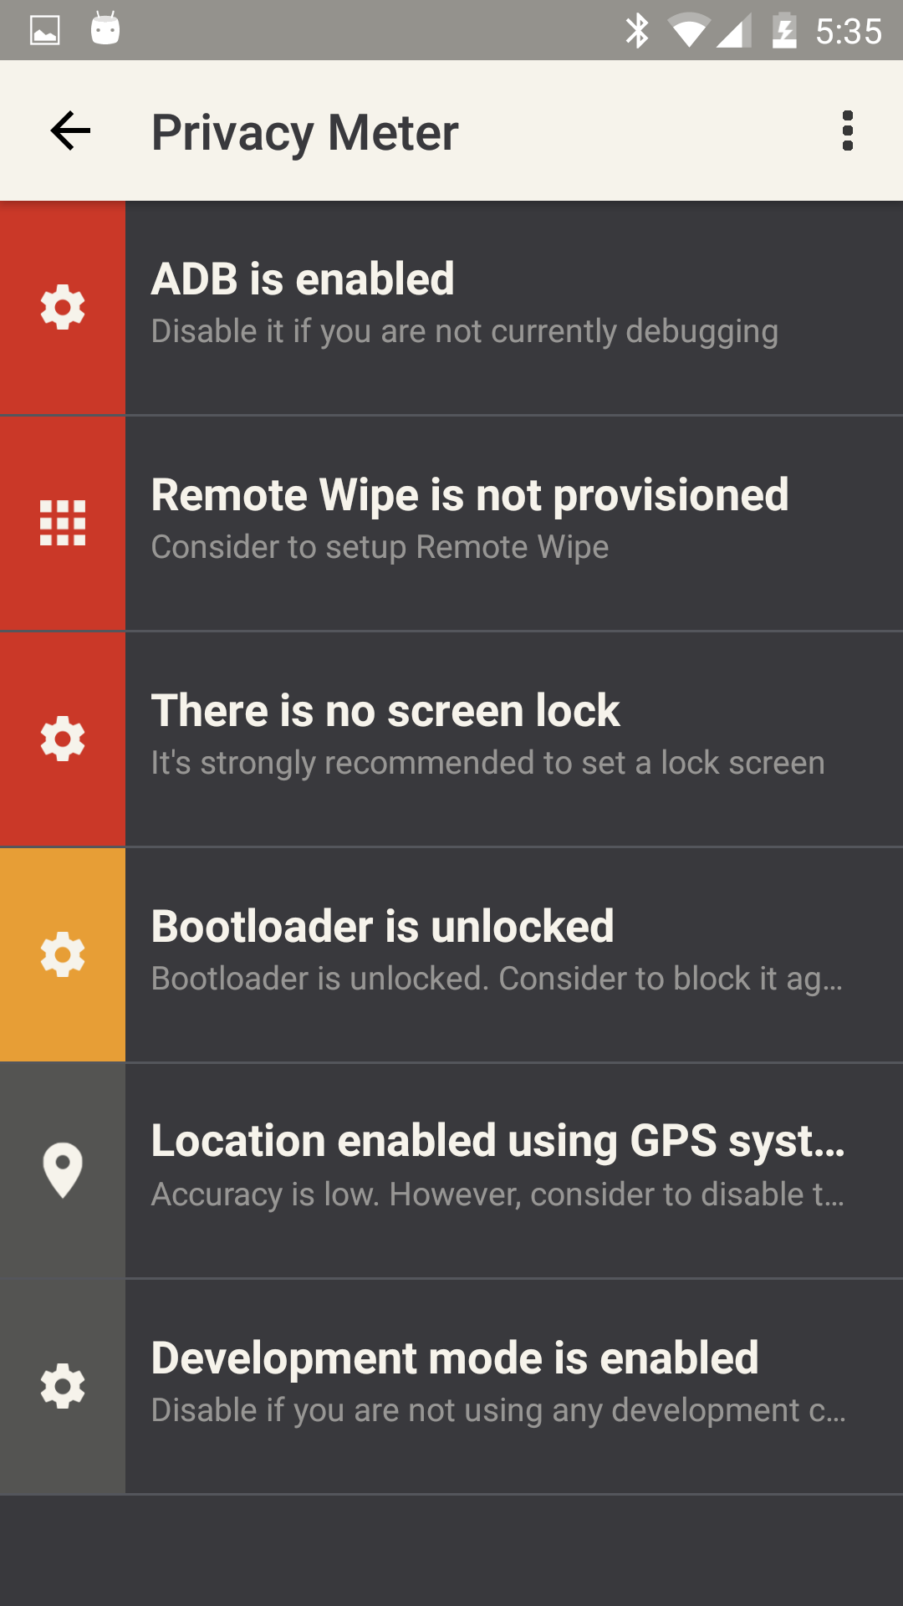This screenshot has width=903, height=1606.
Task: Tap the back arrow in header
Action: (70, 131)
